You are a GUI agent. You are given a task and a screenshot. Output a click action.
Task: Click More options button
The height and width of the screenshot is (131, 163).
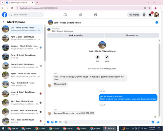pyautogui.click(x=132, y=35)
